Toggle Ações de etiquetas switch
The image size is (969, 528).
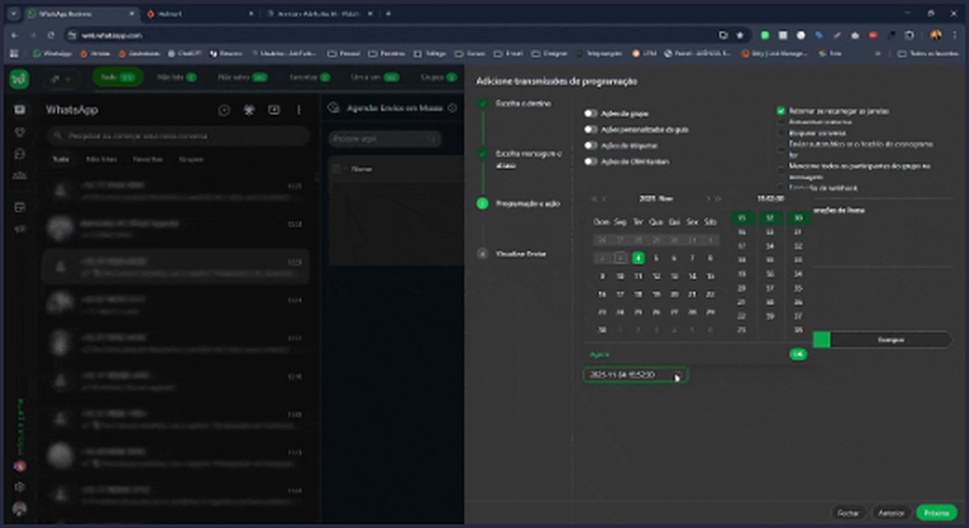[591, 146]
